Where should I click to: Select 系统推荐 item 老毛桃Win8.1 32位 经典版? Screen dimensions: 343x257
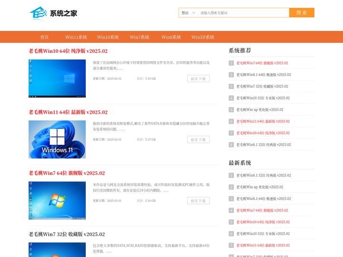tap(263, 145)
